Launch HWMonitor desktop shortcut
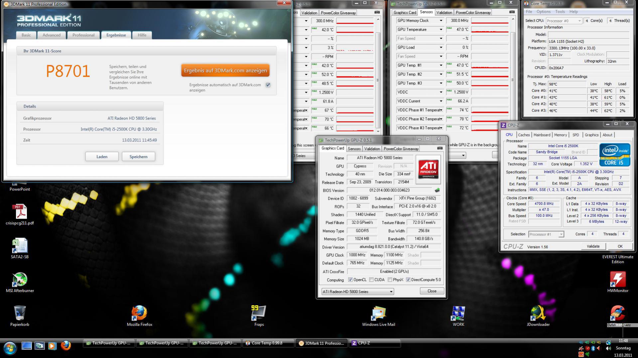Image resolution: width=638 pixels, height=358 pixels. tap(618, 282)
